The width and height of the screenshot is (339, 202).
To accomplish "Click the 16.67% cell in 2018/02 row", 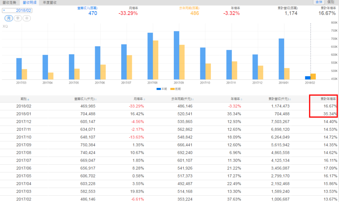I will pyautogui.click(x=330, y=106).
